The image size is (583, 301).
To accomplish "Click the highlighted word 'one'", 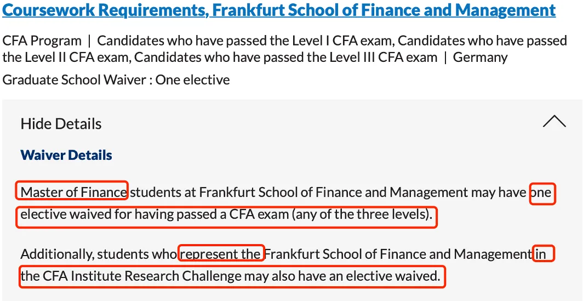I will (x=542, y=193).
